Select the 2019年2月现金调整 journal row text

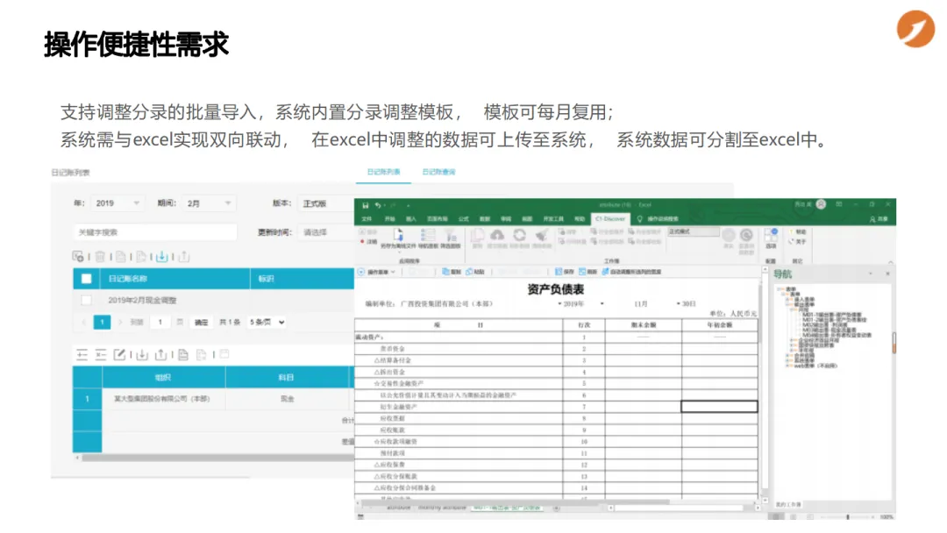click(143, 300)
